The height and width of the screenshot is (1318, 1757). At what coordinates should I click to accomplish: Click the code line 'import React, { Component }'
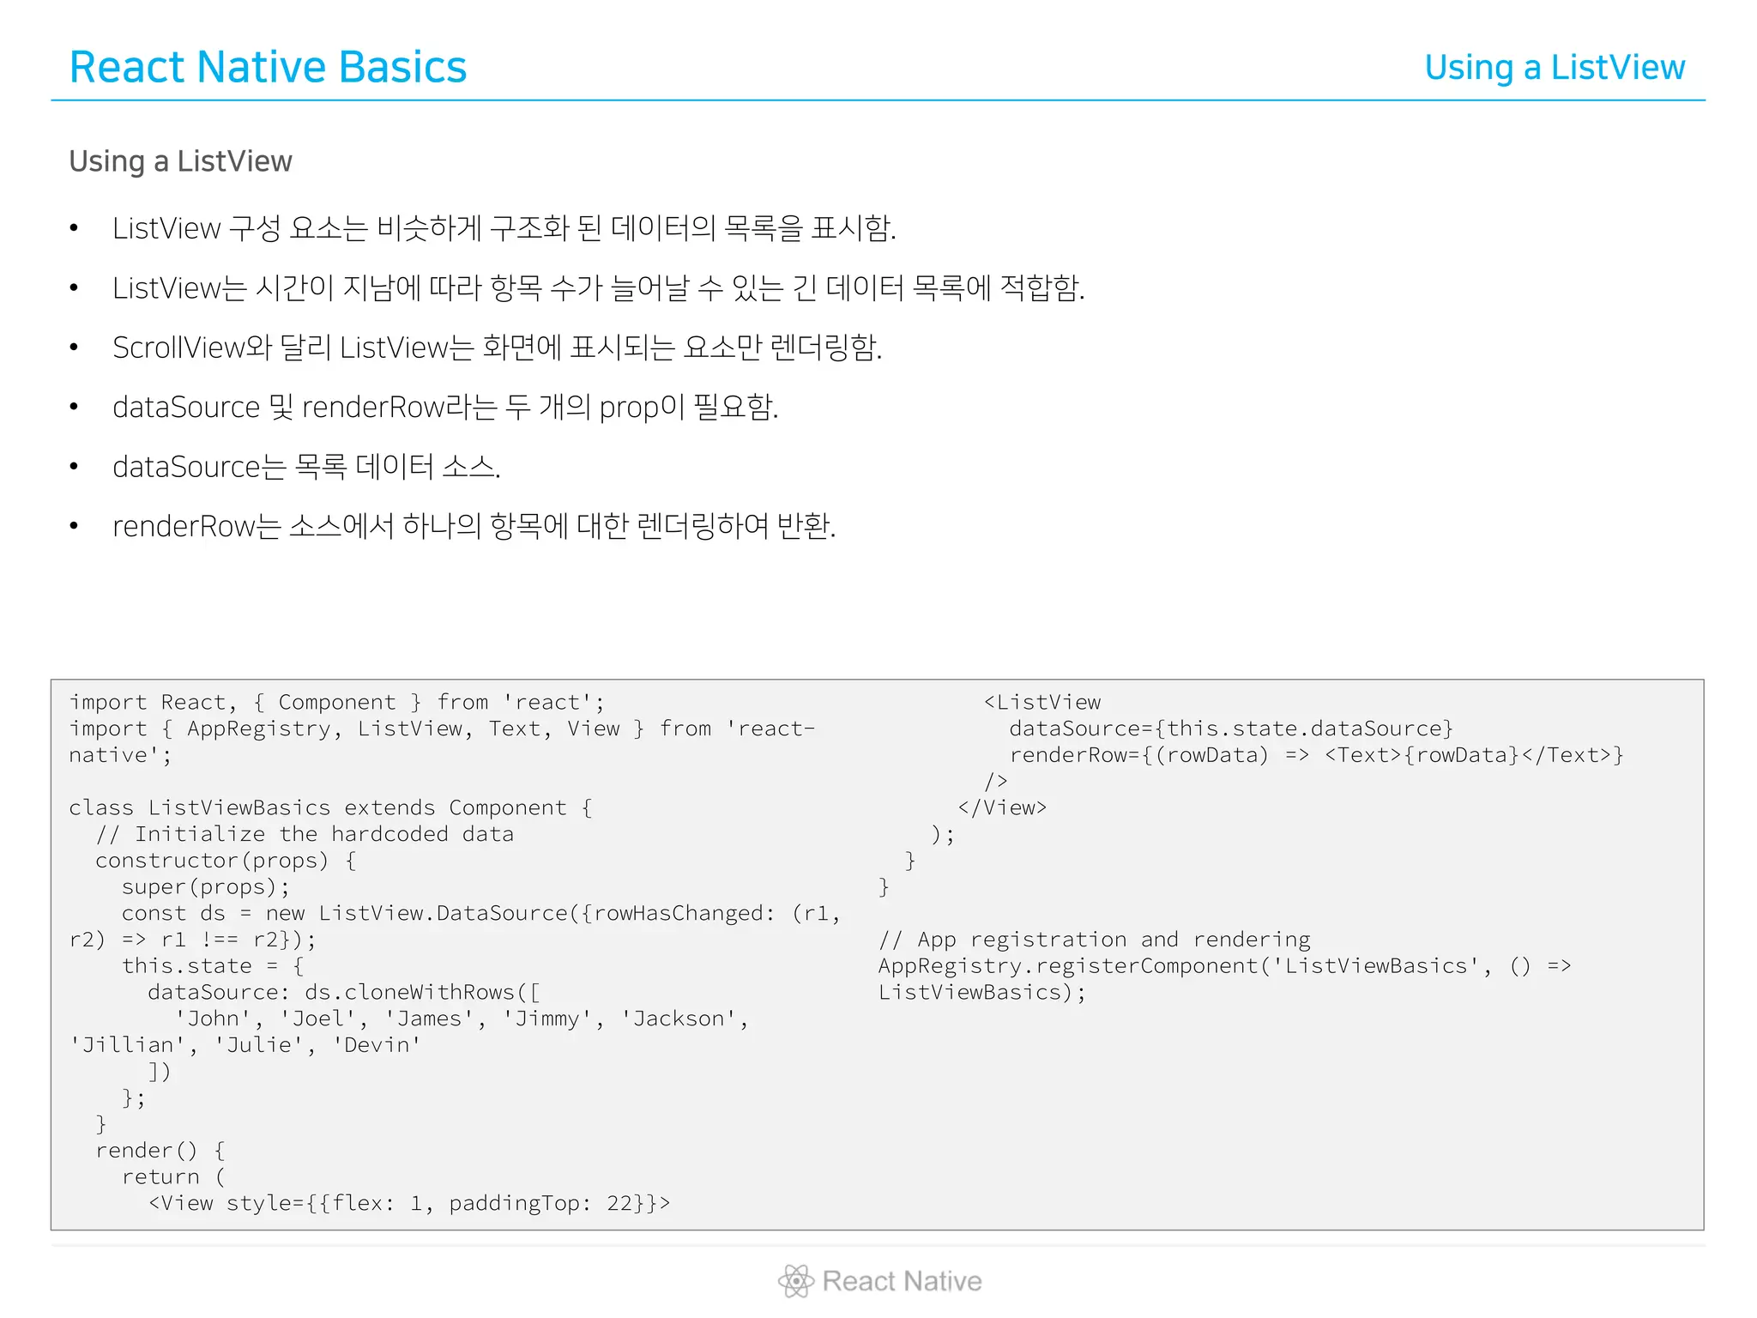pyautogui.click(x=337, y=702)
